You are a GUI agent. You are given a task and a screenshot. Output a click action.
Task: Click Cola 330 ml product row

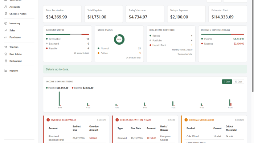tap(214, 136)
